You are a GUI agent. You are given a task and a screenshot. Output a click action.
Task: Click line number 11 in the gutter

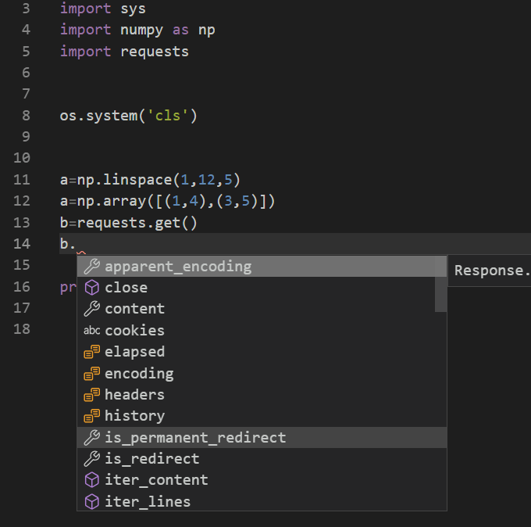[22, 180]
